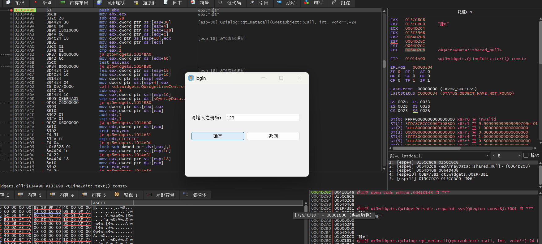The width and height of the screenshot is (542, 244).
Task: Toggle breakpoint bullet at address 01014A90
Action: pos(11,10)
